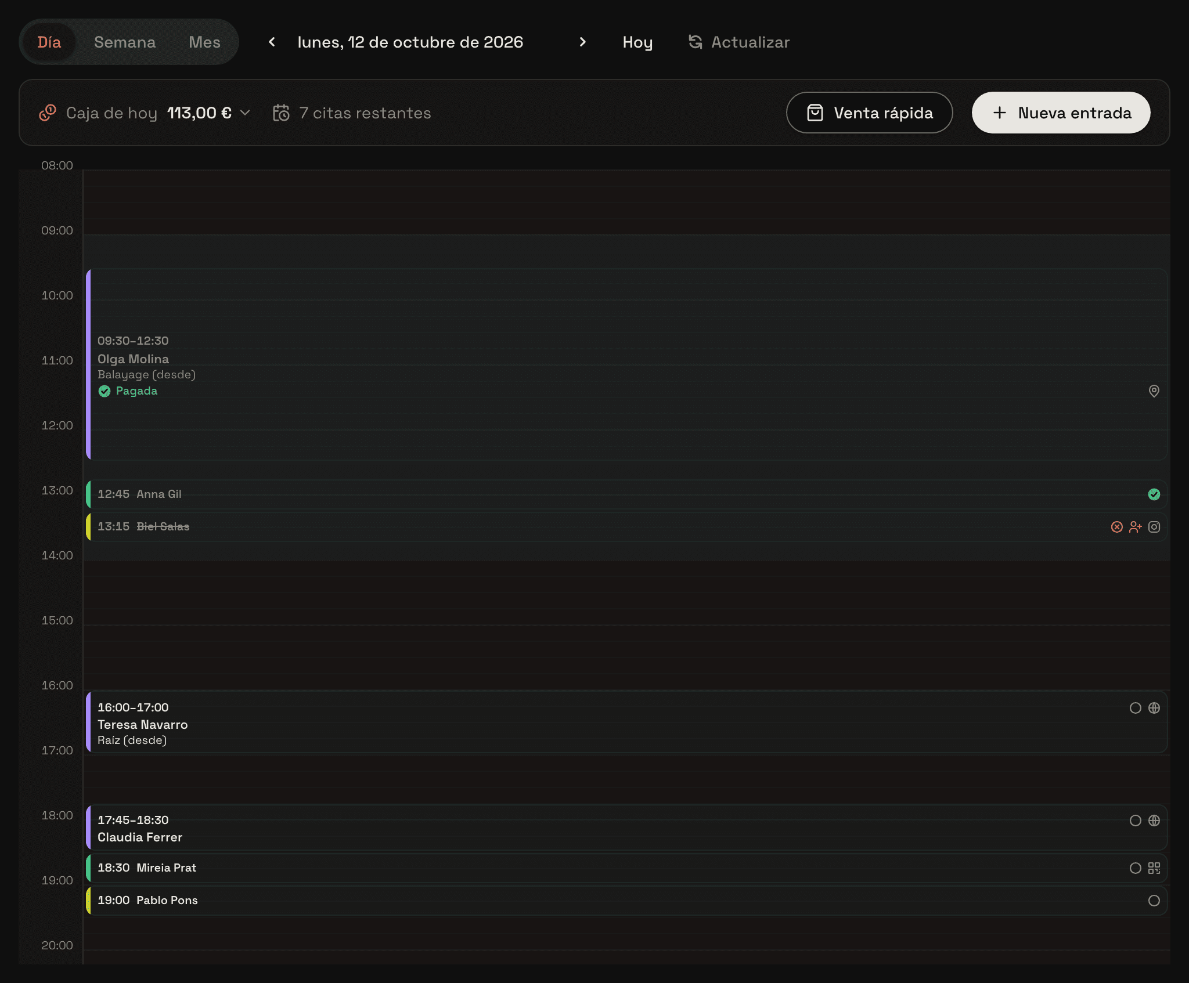Go to the next day arrow

(x=583, y=42)
